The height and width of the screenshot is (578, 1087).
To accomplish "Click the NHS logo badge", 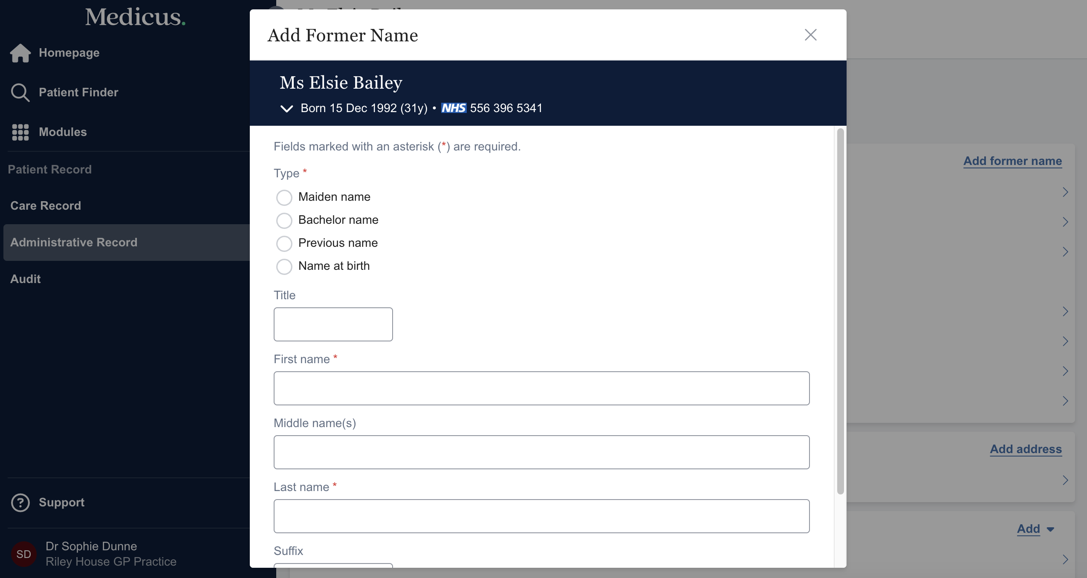I will click(454, 108).
